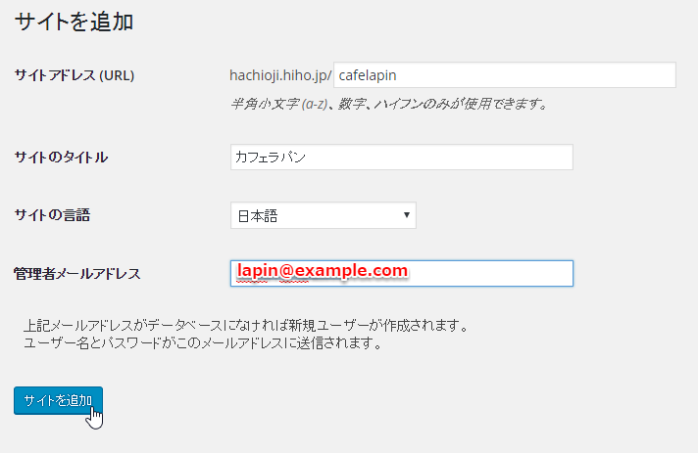Viewport: 698px width, 453px height.
Task: Click the red lapin@example.com text
Action: [322, 271]
